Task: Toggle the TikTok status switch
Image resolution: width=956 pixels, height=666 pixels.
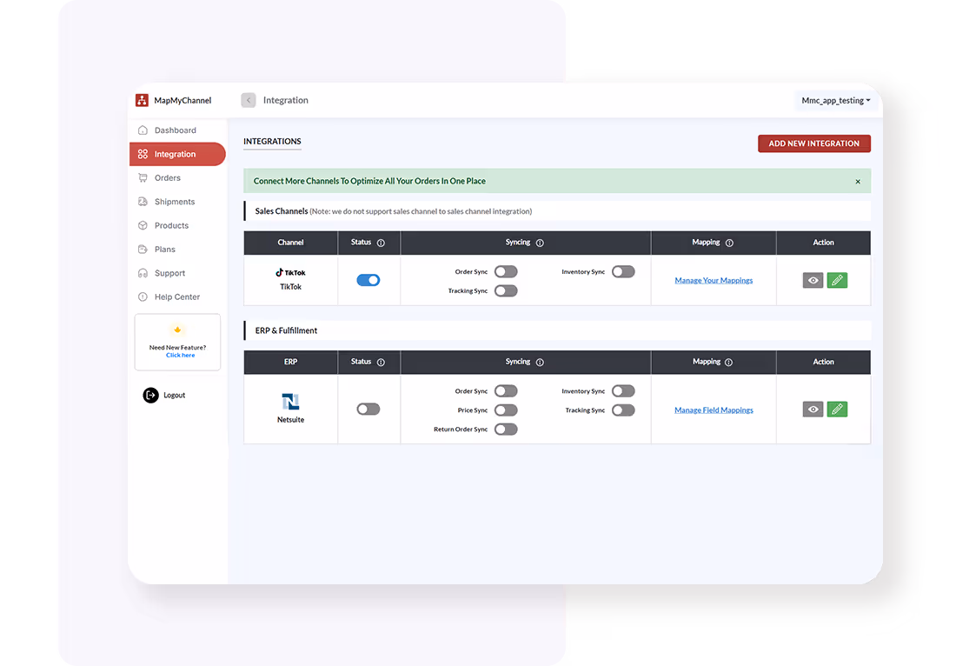Action: [x=368, y=280]
